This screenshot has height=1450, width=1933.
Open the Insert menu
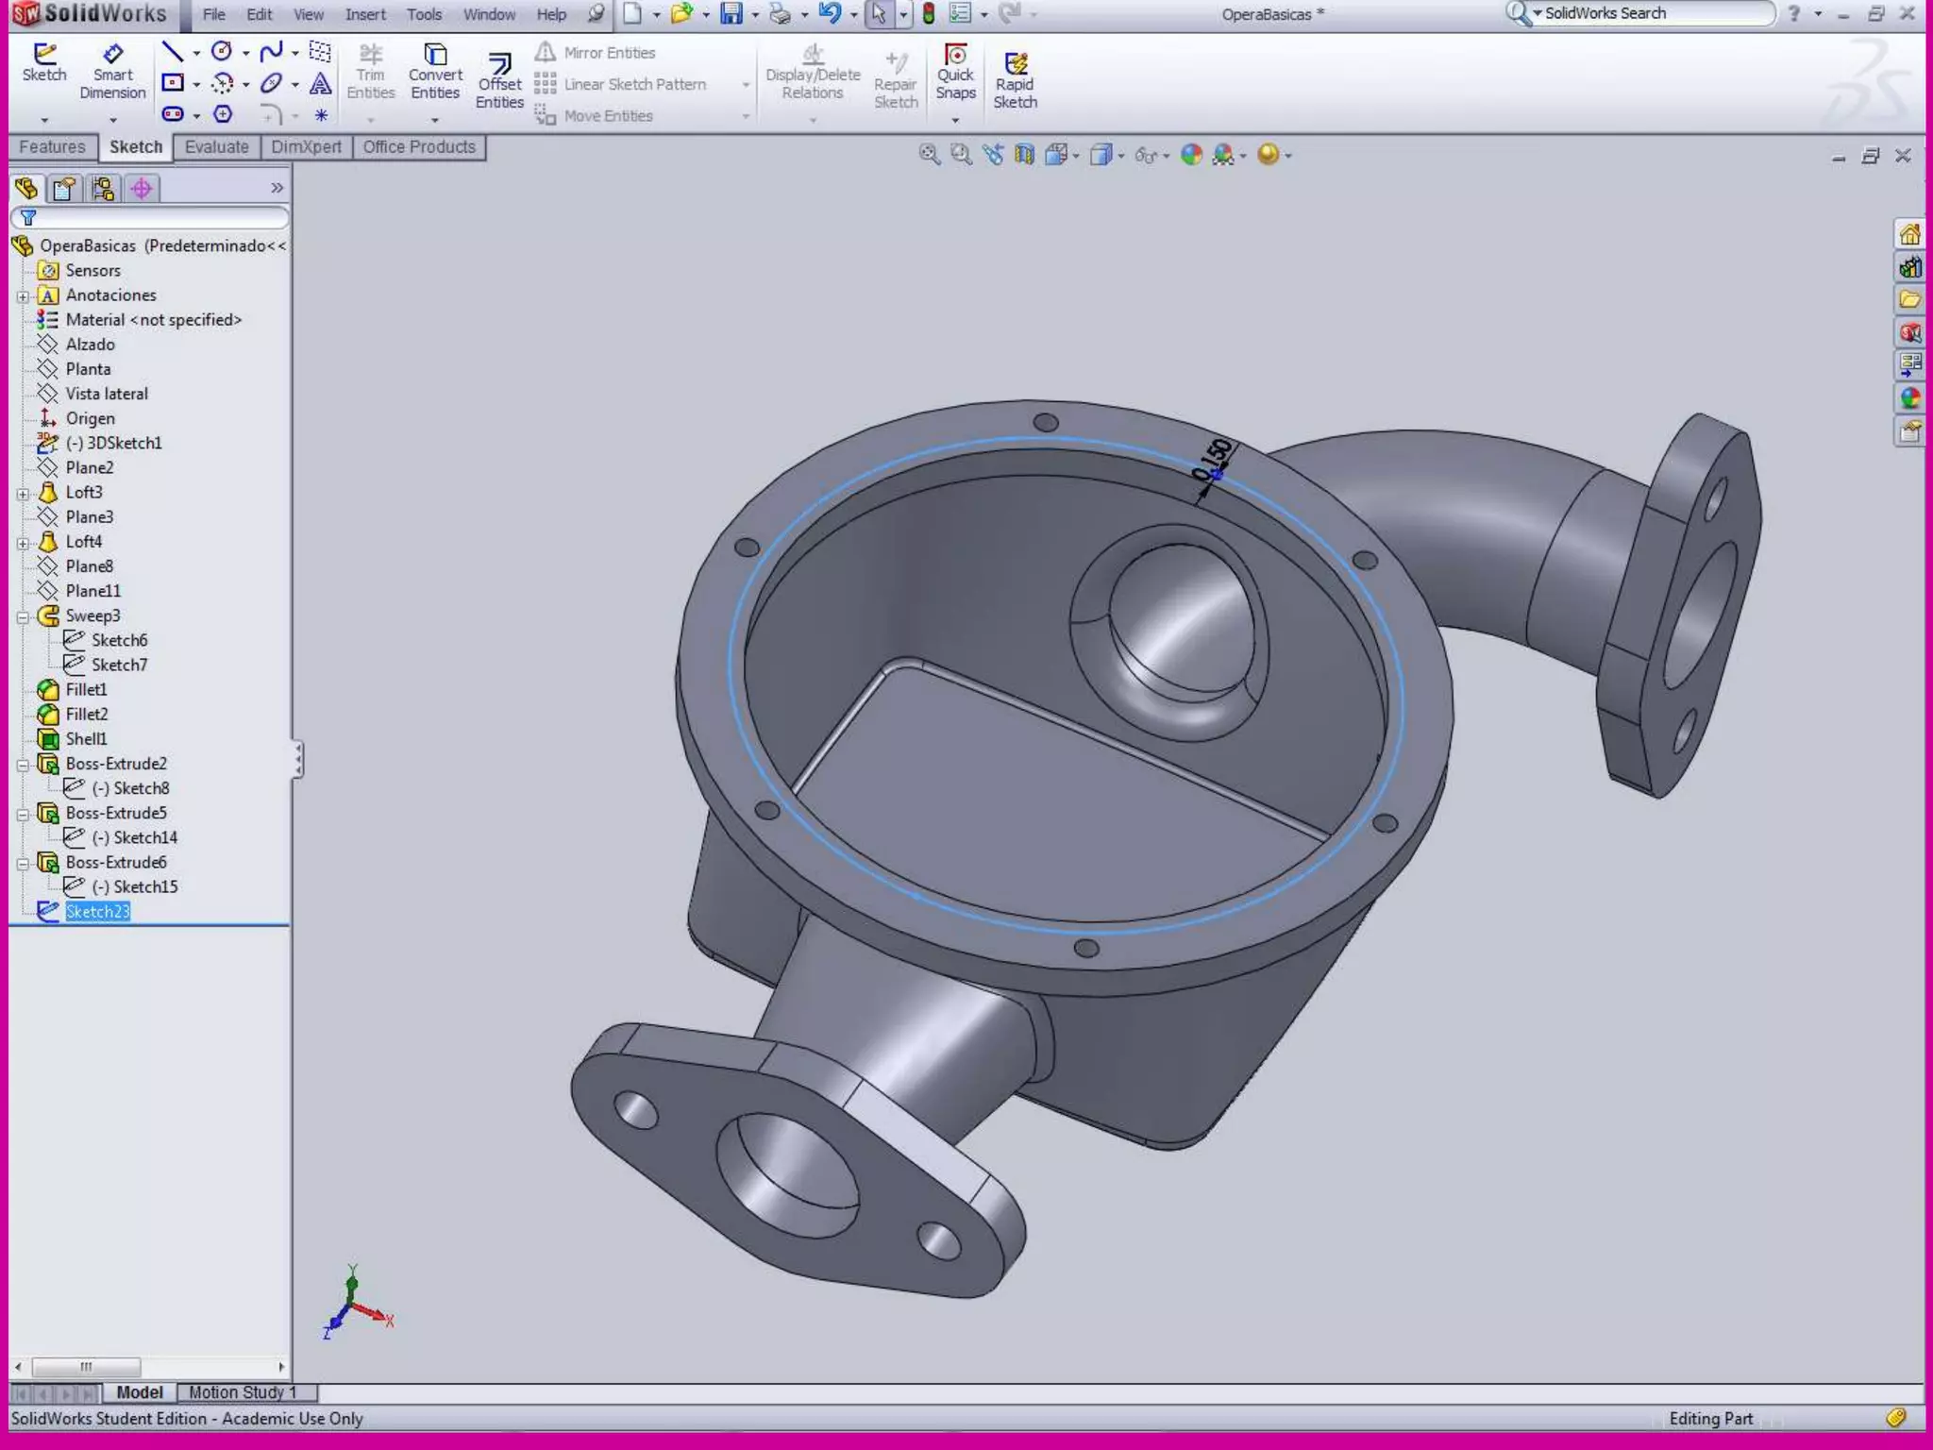click(364, 14)
